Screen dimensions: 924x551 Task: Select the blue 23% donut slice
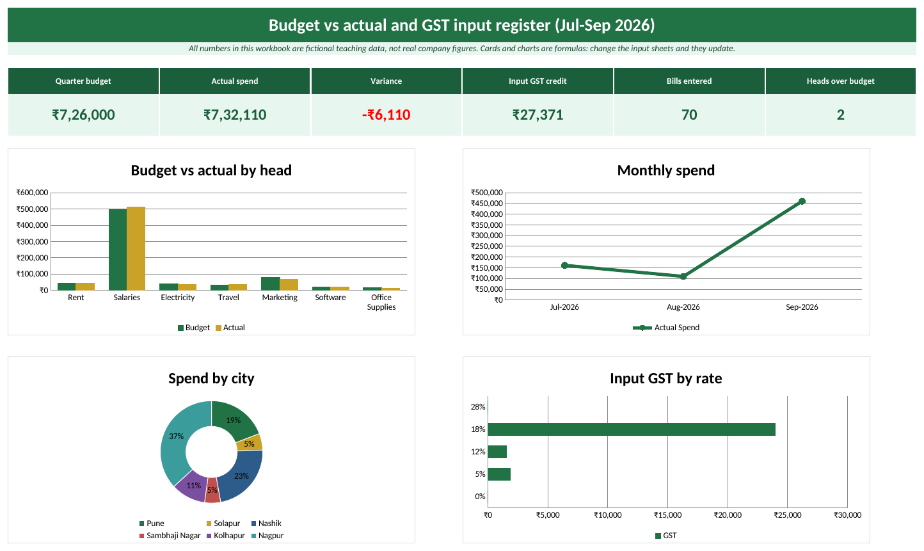click(242, 475)
